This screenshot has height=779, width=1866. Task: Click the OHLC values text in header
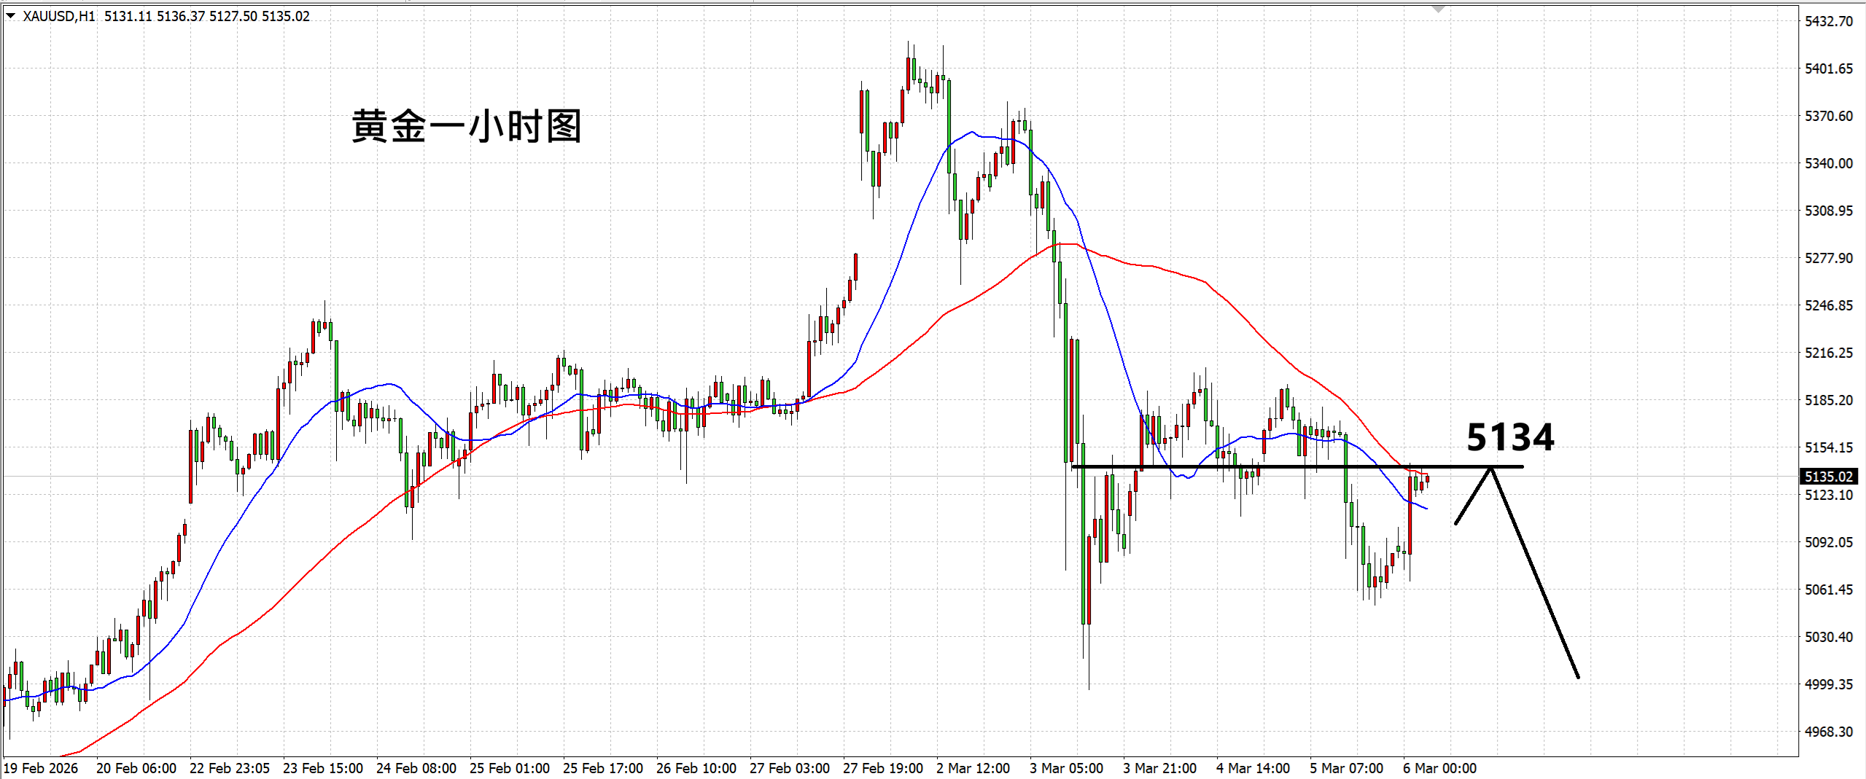[206, 16]
